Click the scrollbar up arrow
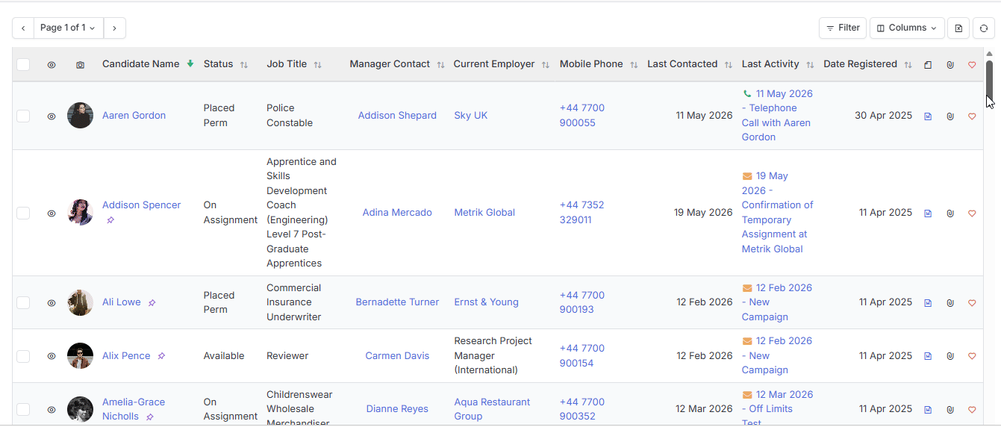The height and width of the screenshot is (427, 1001). pos(989,54)
